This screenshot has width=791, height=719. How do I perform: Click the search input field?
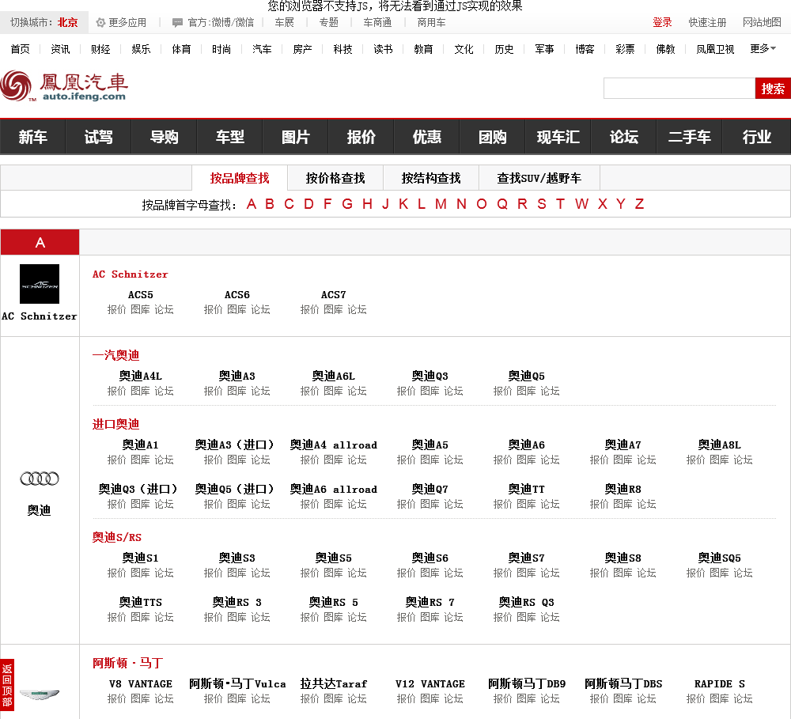click(x=679, y=89)
